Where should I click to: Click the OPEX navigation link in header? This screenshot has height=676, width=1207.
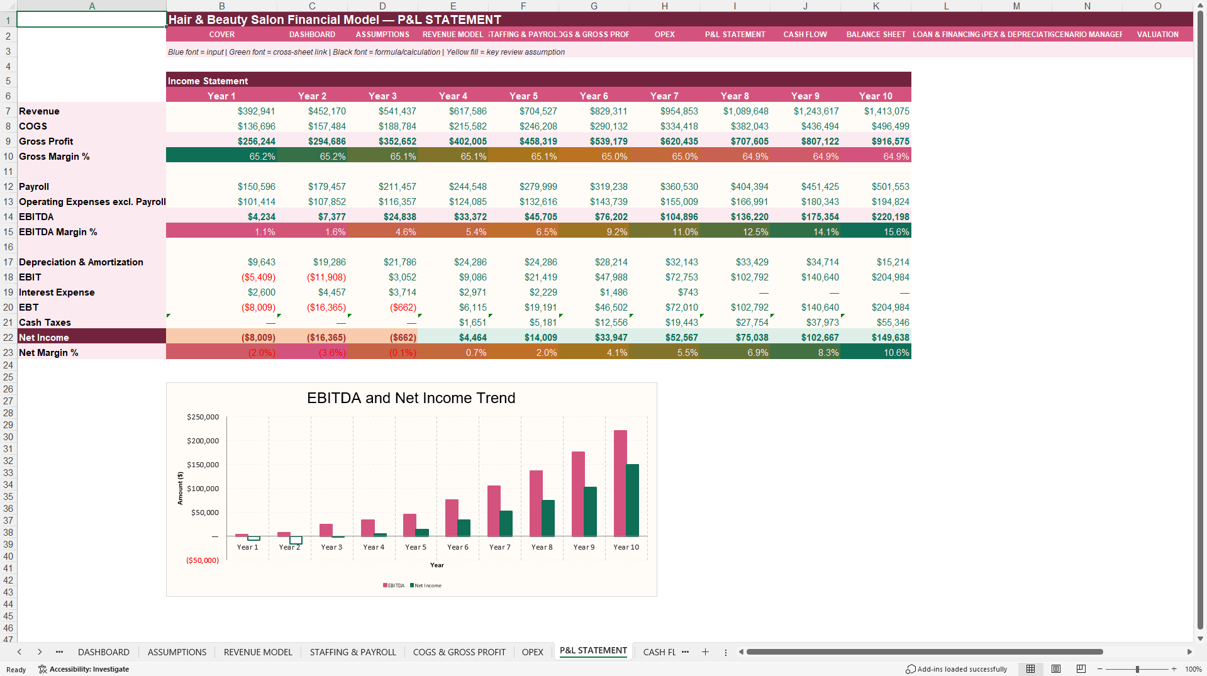(664, 35)
